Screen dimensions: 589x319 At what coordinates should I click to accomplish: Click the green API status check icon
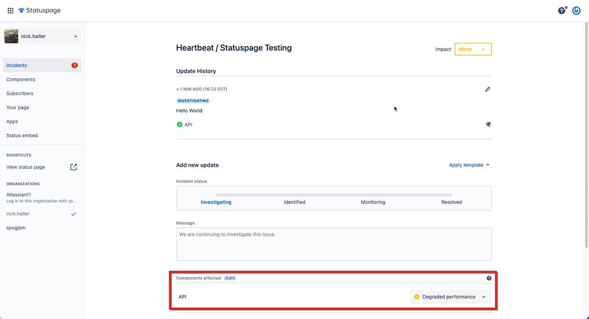tap(180, 124)
